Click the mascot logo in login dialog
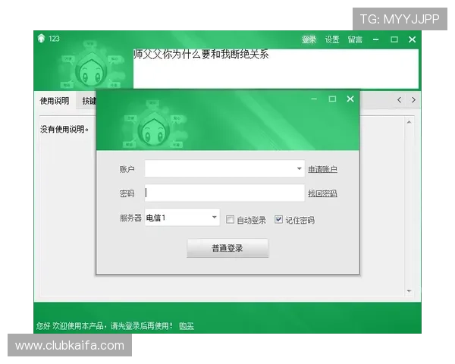 pyautogui.click(x=154, y=127)
